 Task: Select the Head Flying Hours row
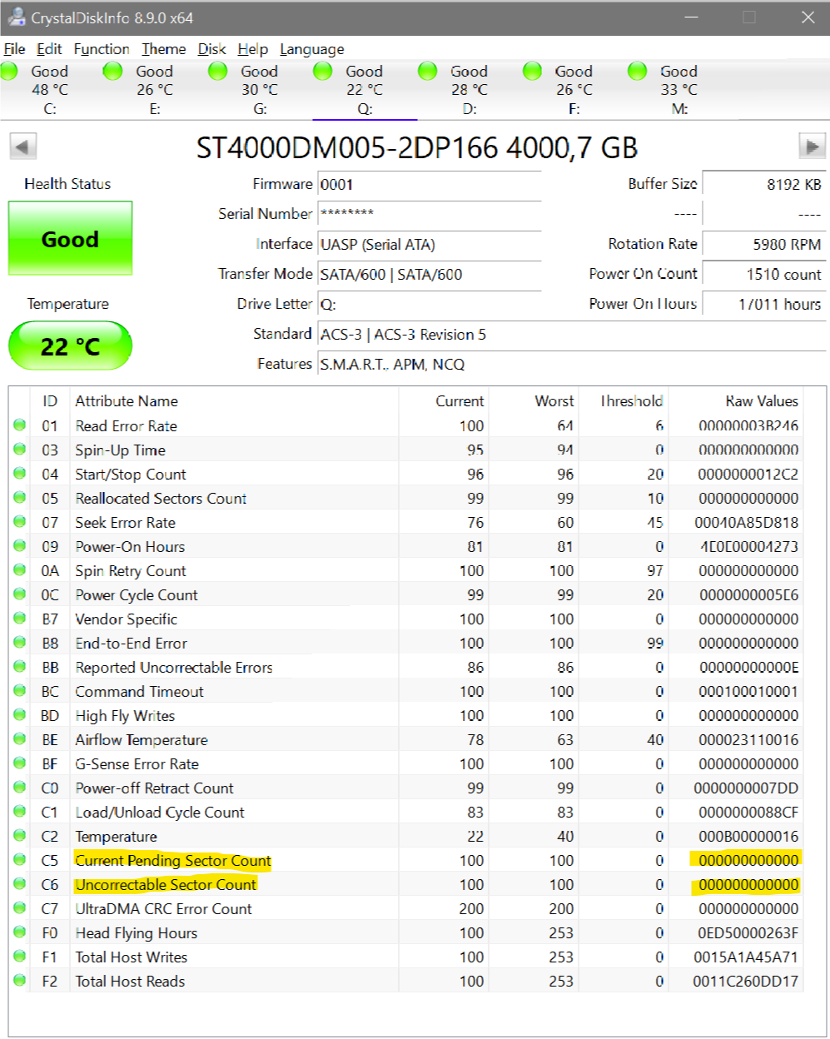pos(406,932)
